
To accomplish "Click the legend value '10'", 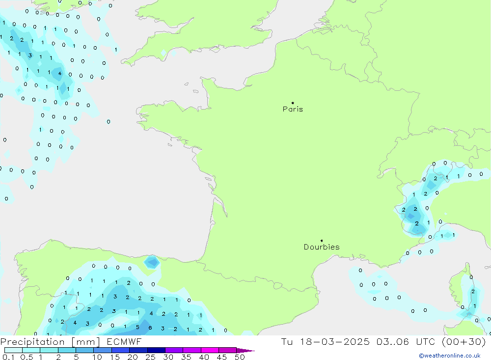I will (x=97, y=357).
